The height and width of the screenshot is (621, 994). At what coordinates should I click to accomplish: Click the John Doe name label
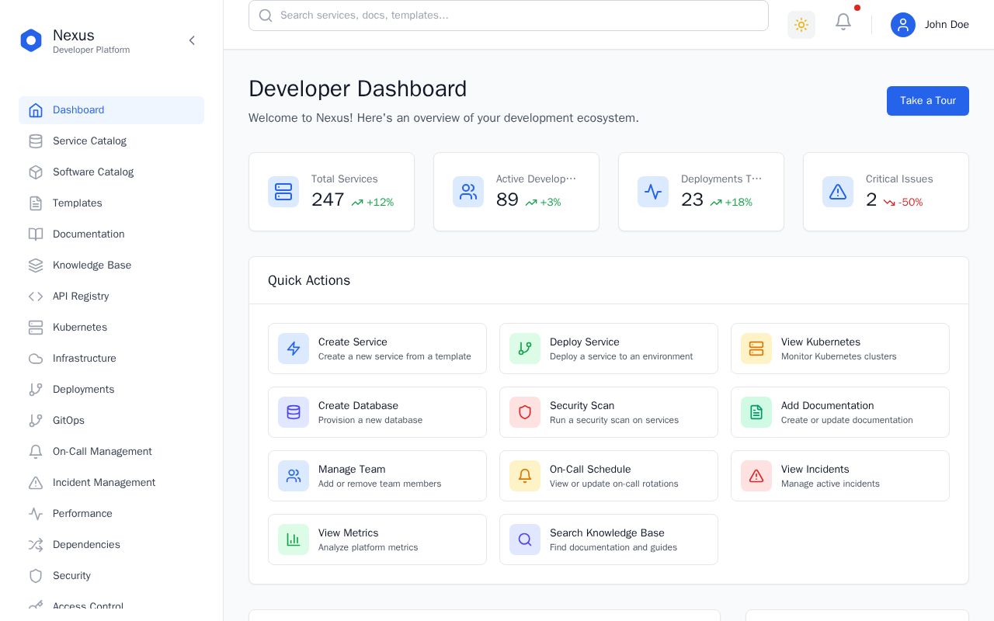coord(947,25)
